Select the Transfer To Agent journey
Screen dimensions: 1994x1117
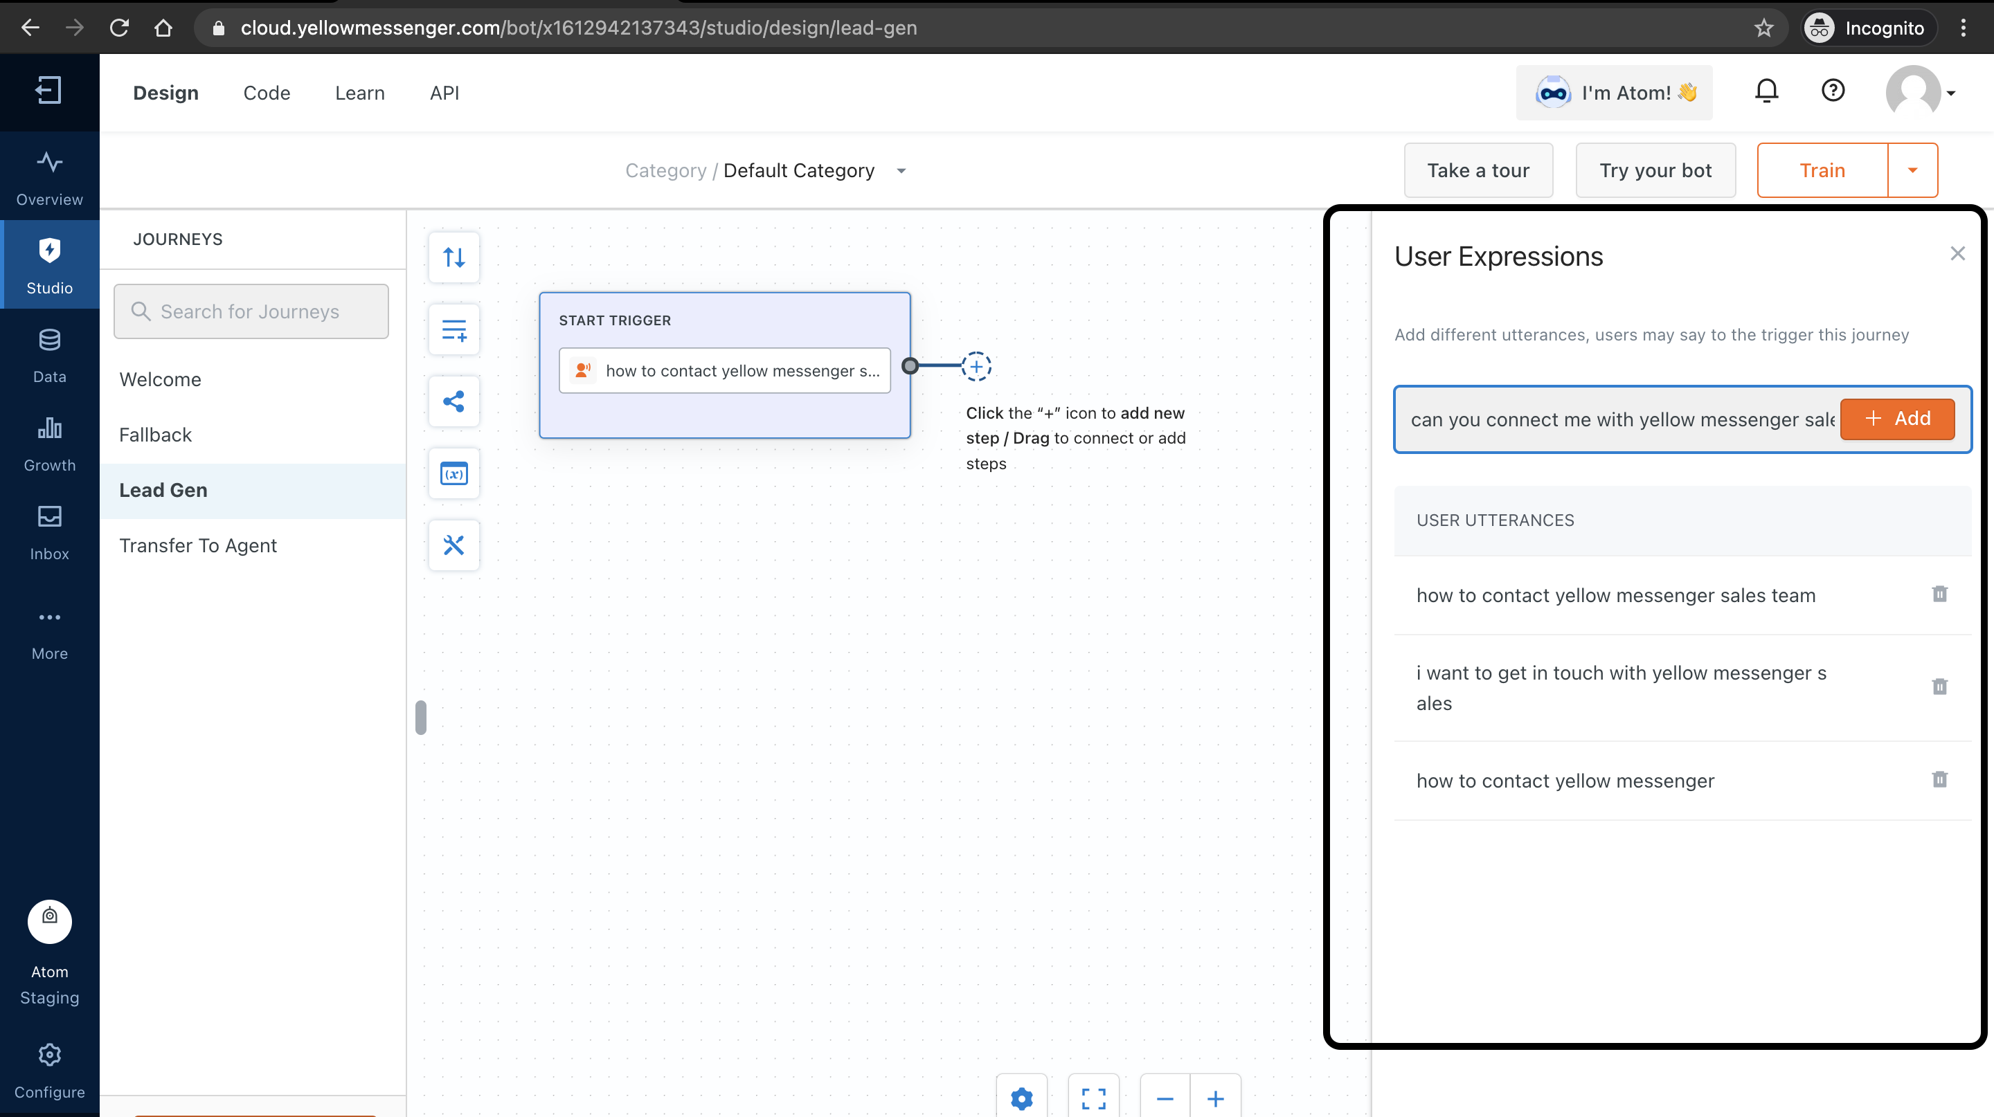click(253, 545)
